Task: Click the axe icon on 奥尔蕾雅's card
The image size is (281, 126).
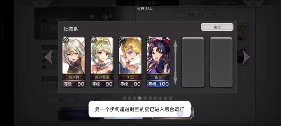Action: (x=94, y=40)
